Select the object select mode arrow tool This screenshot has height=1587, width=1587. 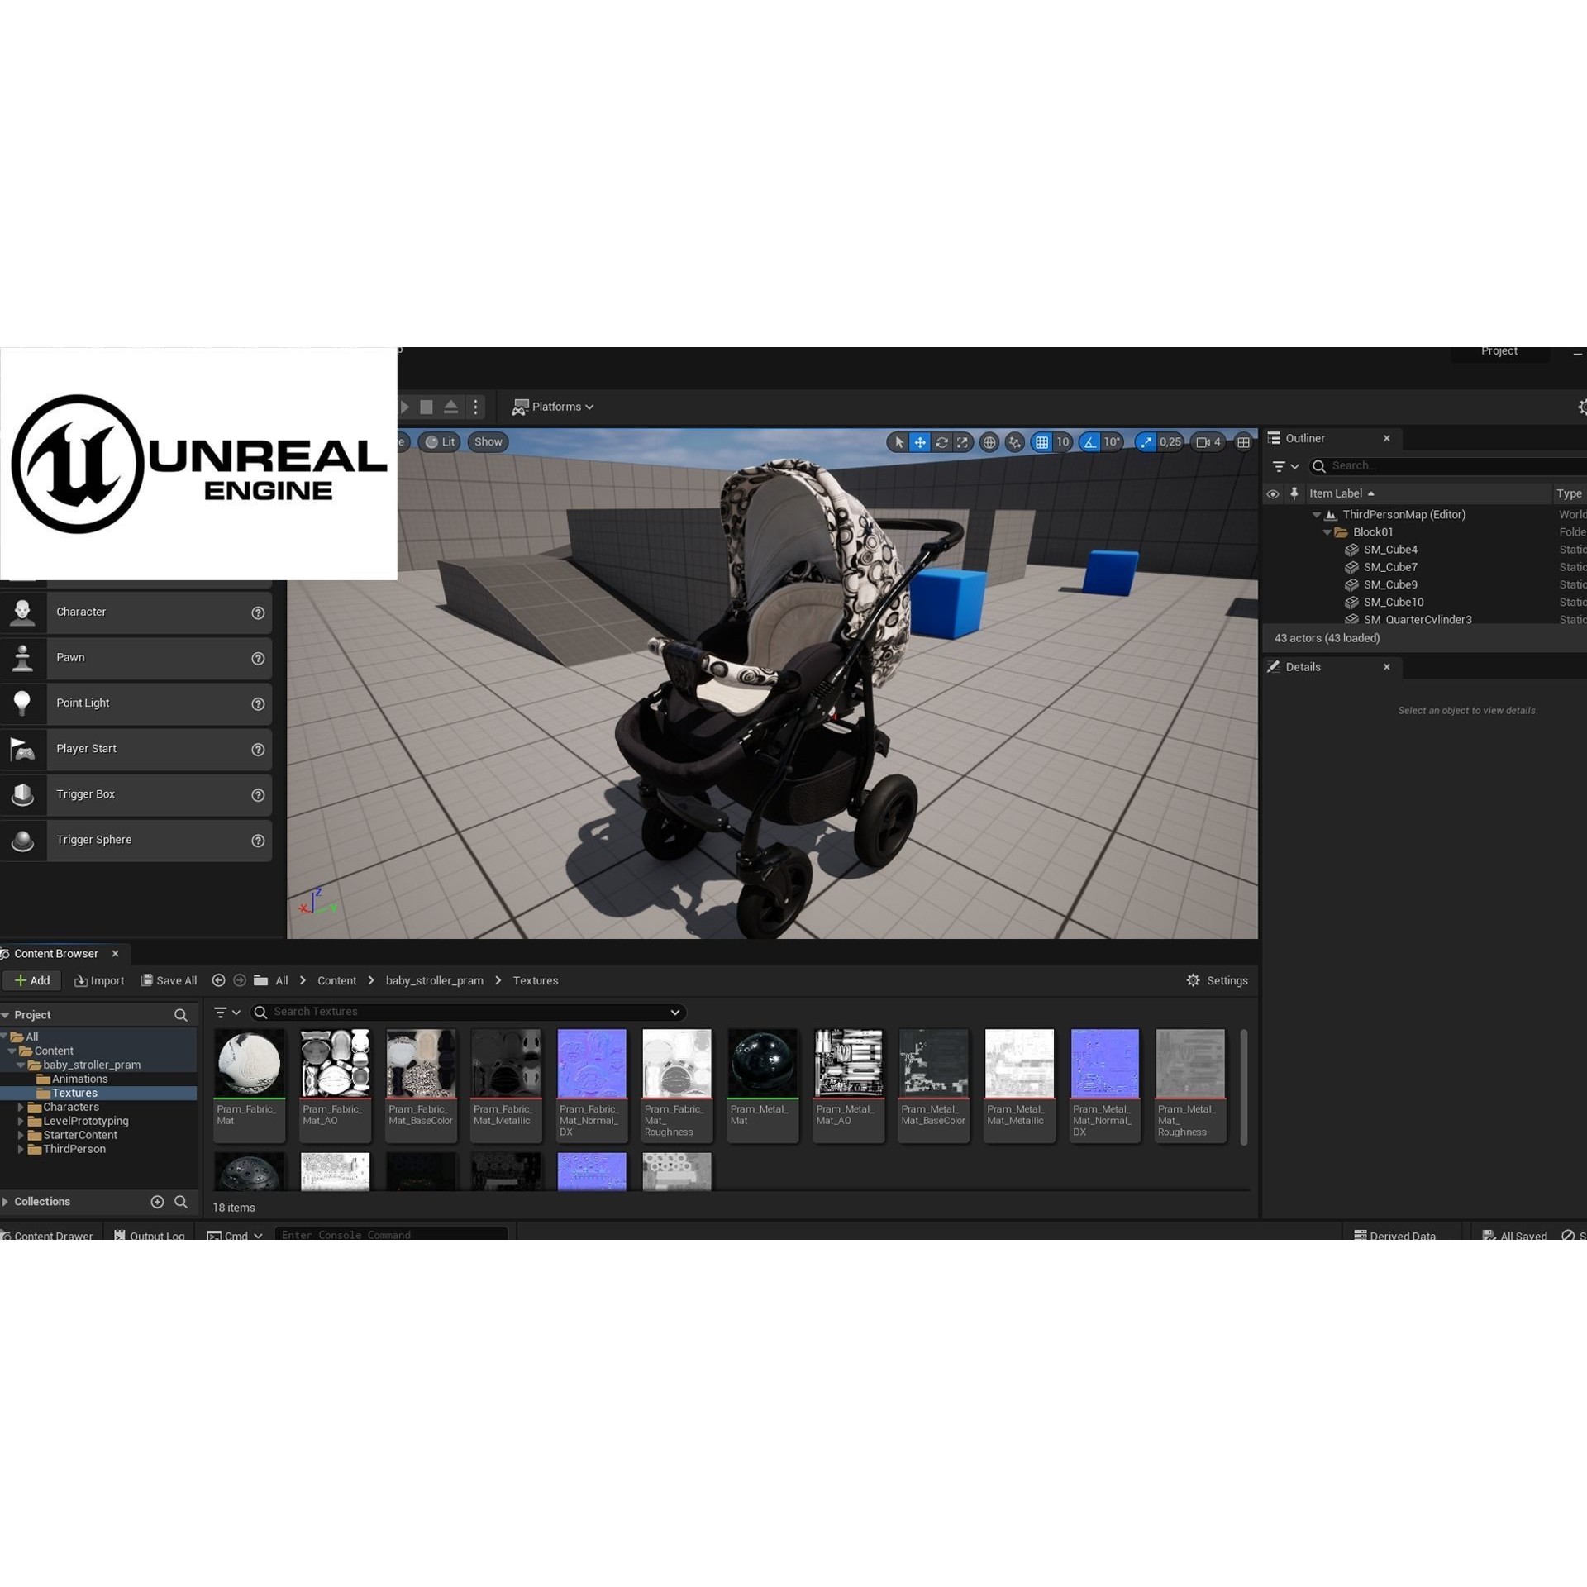coord(898,442)
